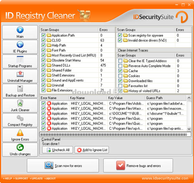
Task: Open the Compact Registry gears icon
Action: pos(20,118)
